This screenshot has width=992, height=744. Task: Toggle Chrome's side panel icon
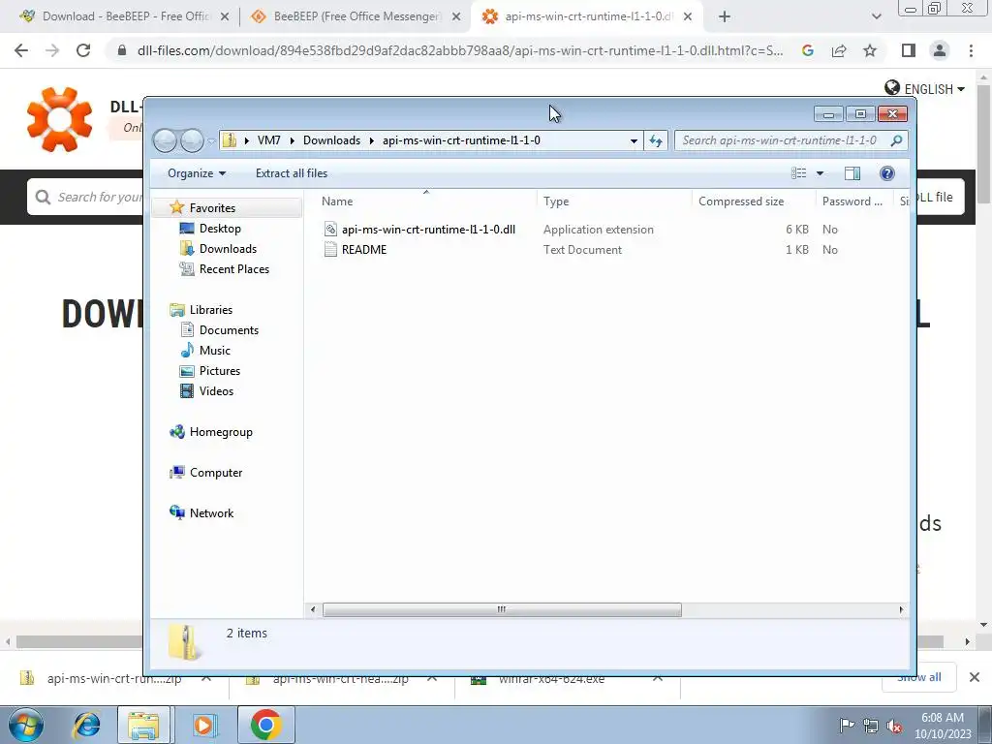coord(909,50)
